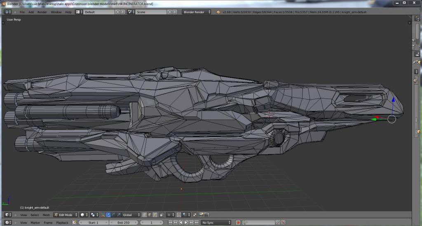422x226 pixels.
Task: Jump to the timeline's last frame
Action: (x=197, y=223)
